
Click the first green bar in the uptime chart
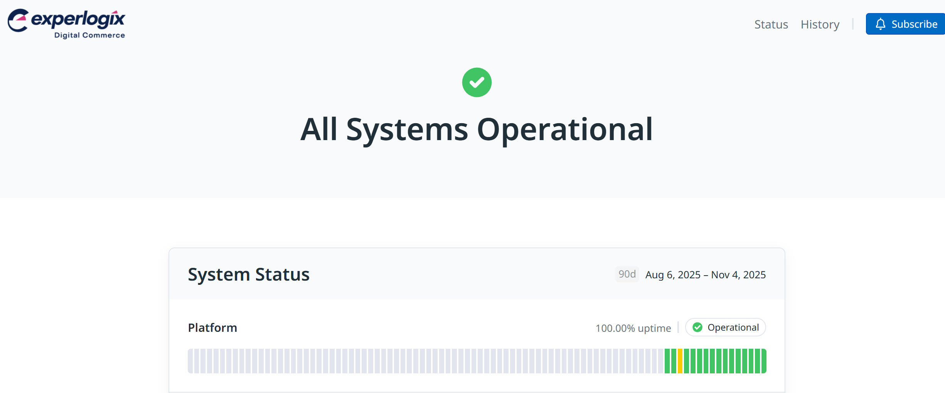(x=667, y=361)
